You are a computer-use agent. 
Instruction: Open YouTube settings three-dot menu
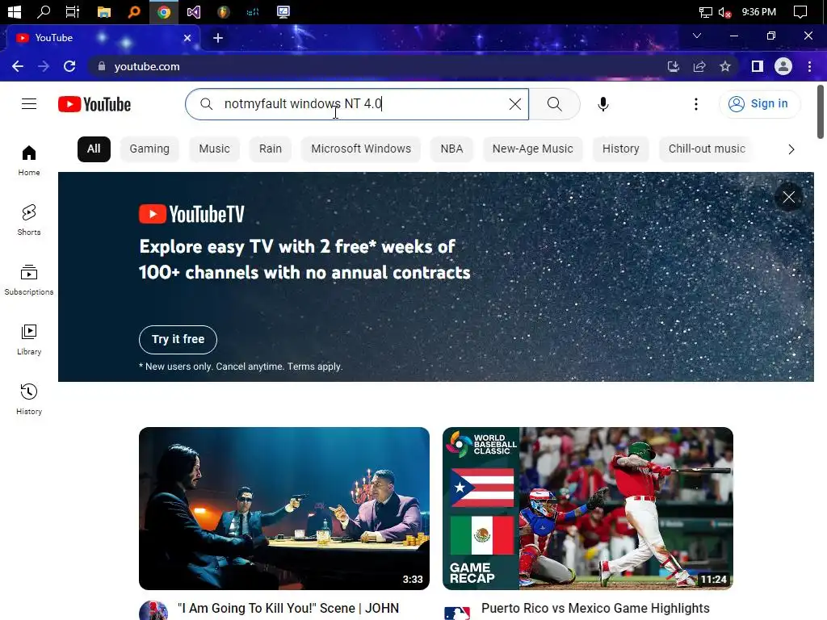click(x=695, y=104)
